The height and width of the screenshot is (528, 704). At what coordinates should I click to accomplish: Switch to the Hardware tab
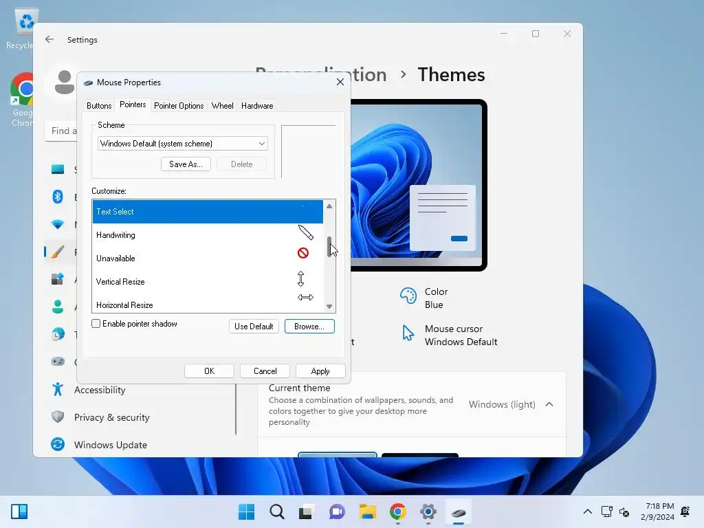click(257, 105)
